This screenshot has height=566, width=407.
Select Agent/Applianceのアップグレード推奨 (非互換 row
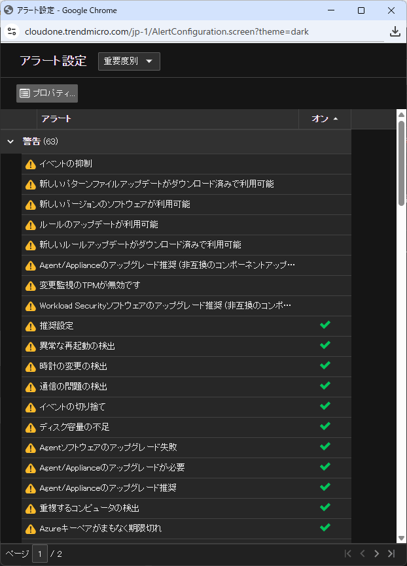tap(186, 265)
